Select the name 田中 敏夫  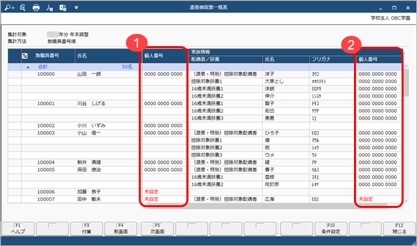click(x=88, y=199)
